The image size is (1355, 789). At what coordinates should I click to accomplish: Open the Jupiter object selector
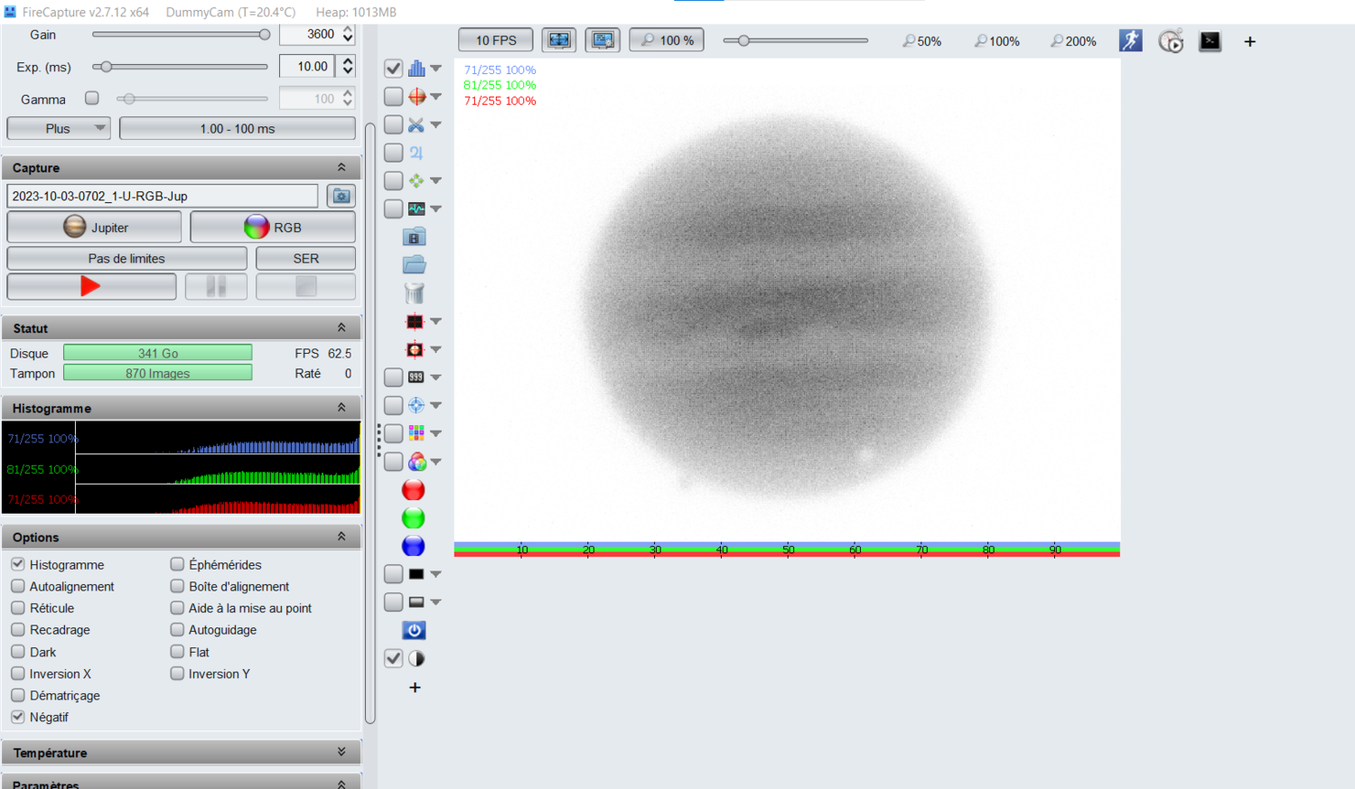coord(93,227)
